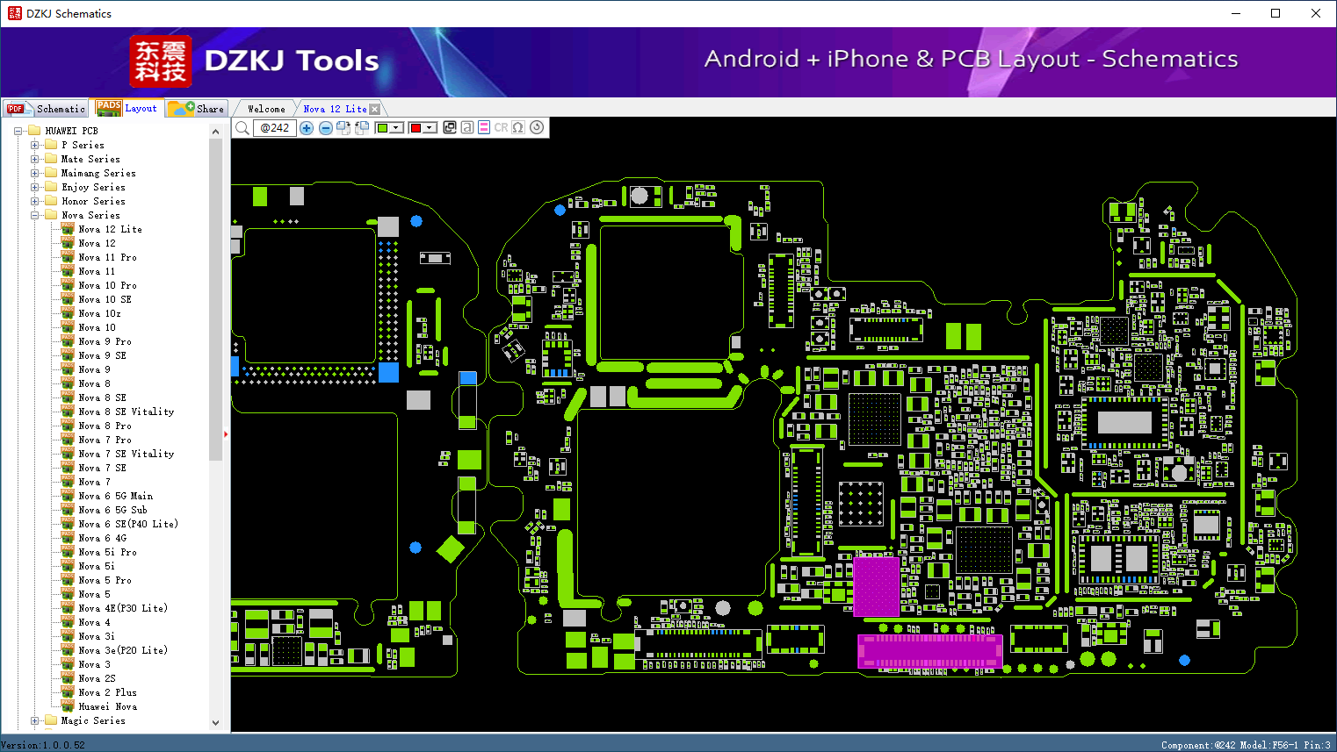Select the Nova 12 Lite document tab

(x=335, y=109)
